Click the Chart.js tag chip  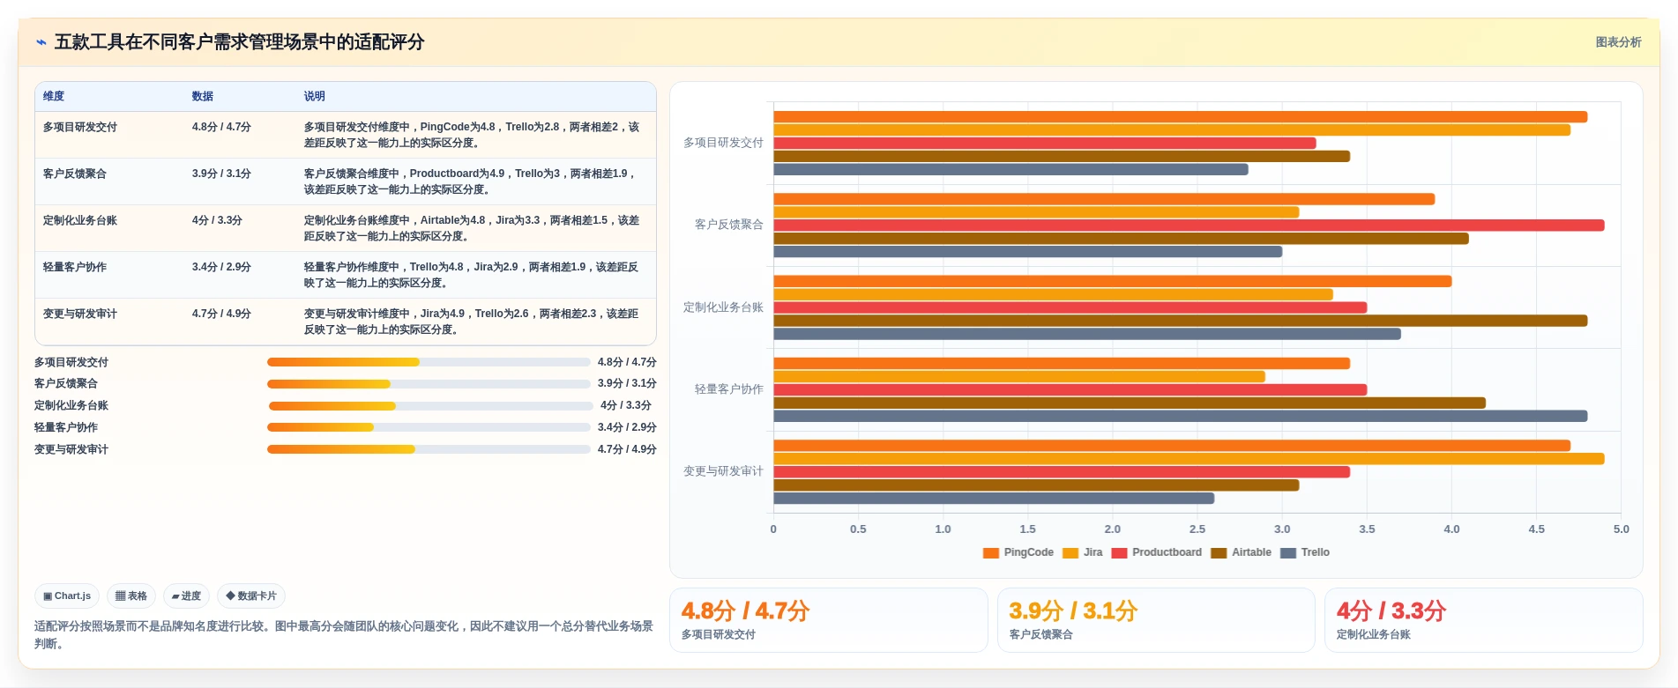pos(67,596)
